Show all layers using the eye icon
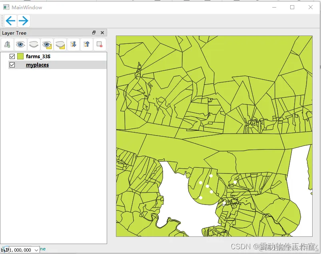 20,44
